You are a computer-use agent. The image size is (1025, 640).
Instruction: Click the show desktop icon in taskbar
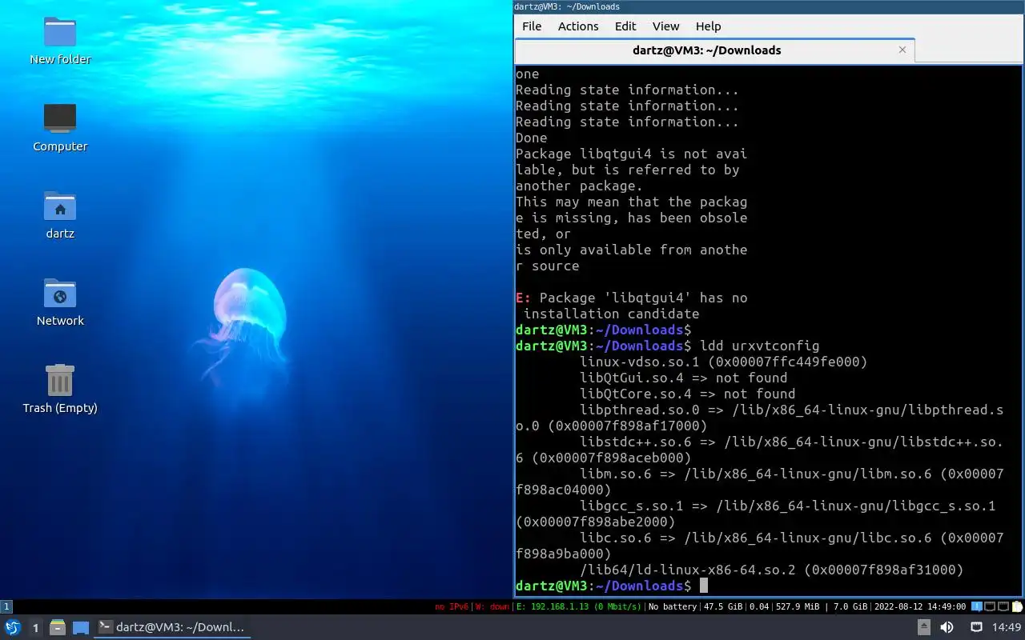[x=81, y=627]
